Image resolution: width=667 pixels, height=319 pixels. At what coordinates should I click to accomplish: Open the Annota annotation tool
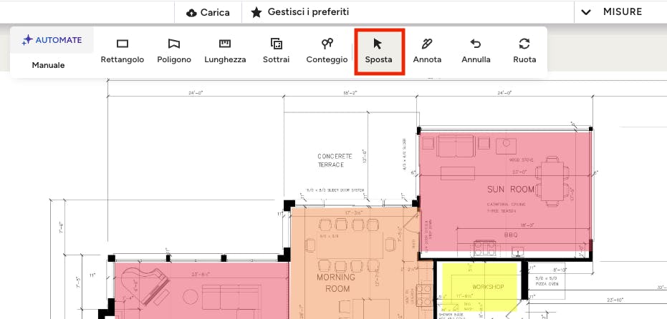(x=427, y=51)
